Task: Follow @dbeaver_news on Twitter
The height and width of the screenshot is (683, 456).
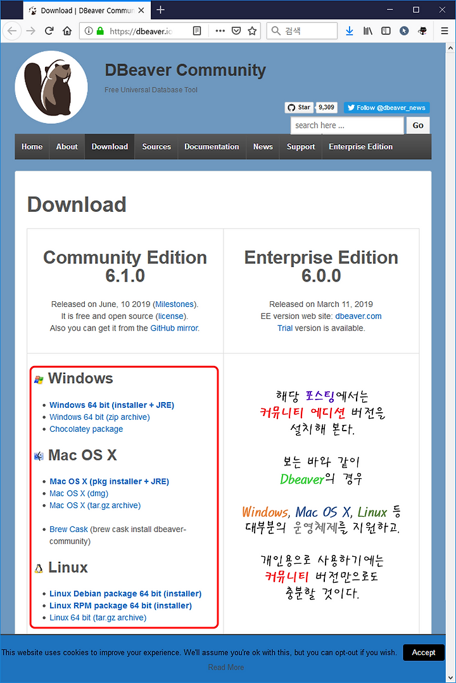Action: click(x=386, y=108)
